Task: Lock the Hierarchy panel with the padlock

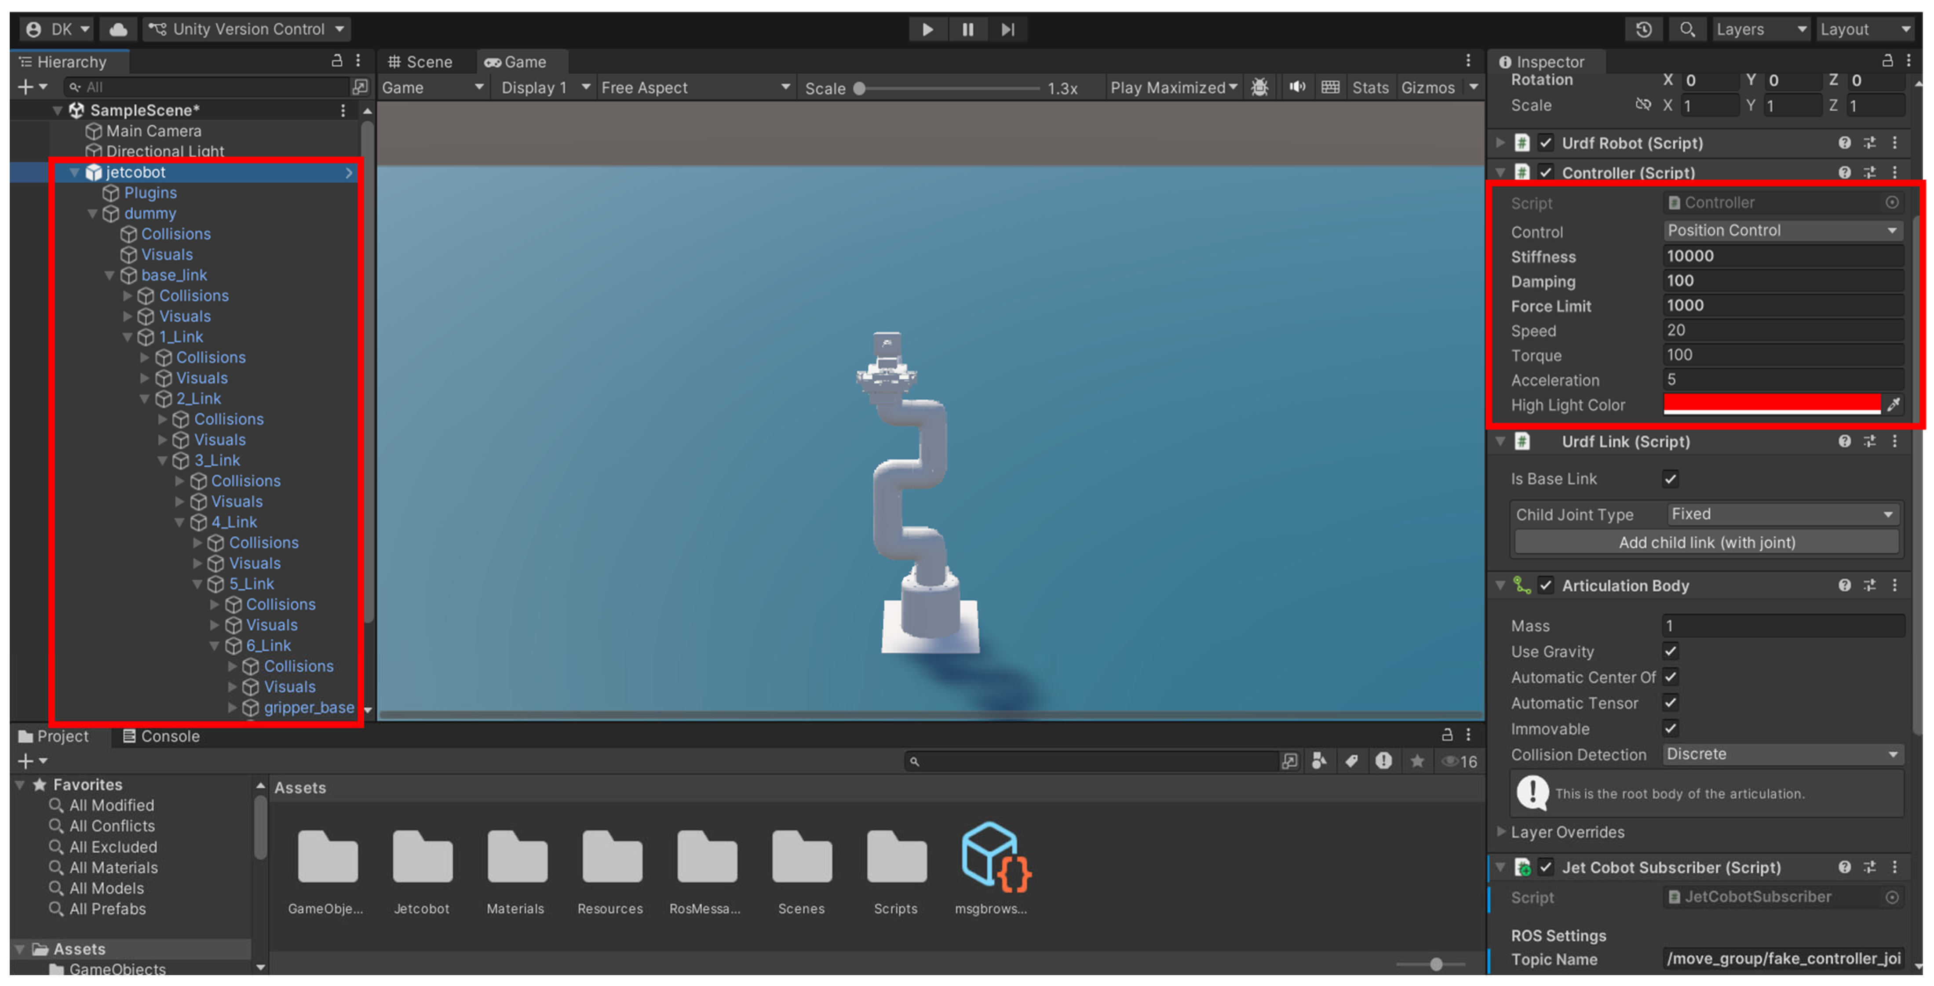Action: point(337,61)
